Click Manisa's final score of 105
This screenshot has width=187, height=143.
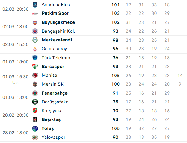[115, 75]
